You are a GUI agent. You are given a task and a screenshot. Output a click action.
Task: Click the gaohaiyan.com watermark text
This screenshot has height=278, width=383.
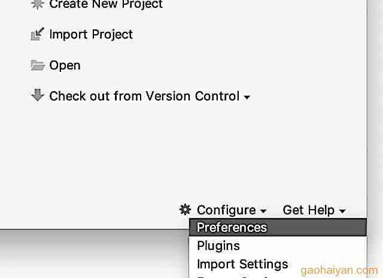click(x=339, y=271)
